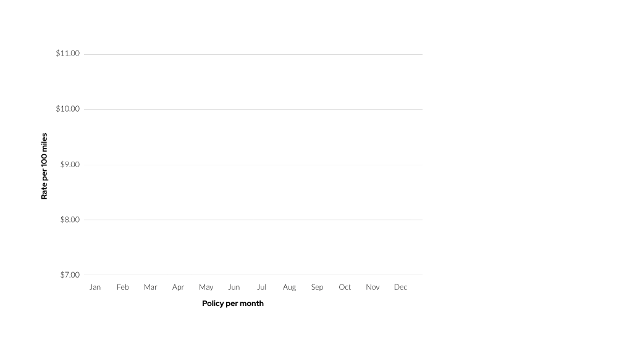Click the $11.00 horizontal gridline

pyautogui.click(x=253, y=54)
